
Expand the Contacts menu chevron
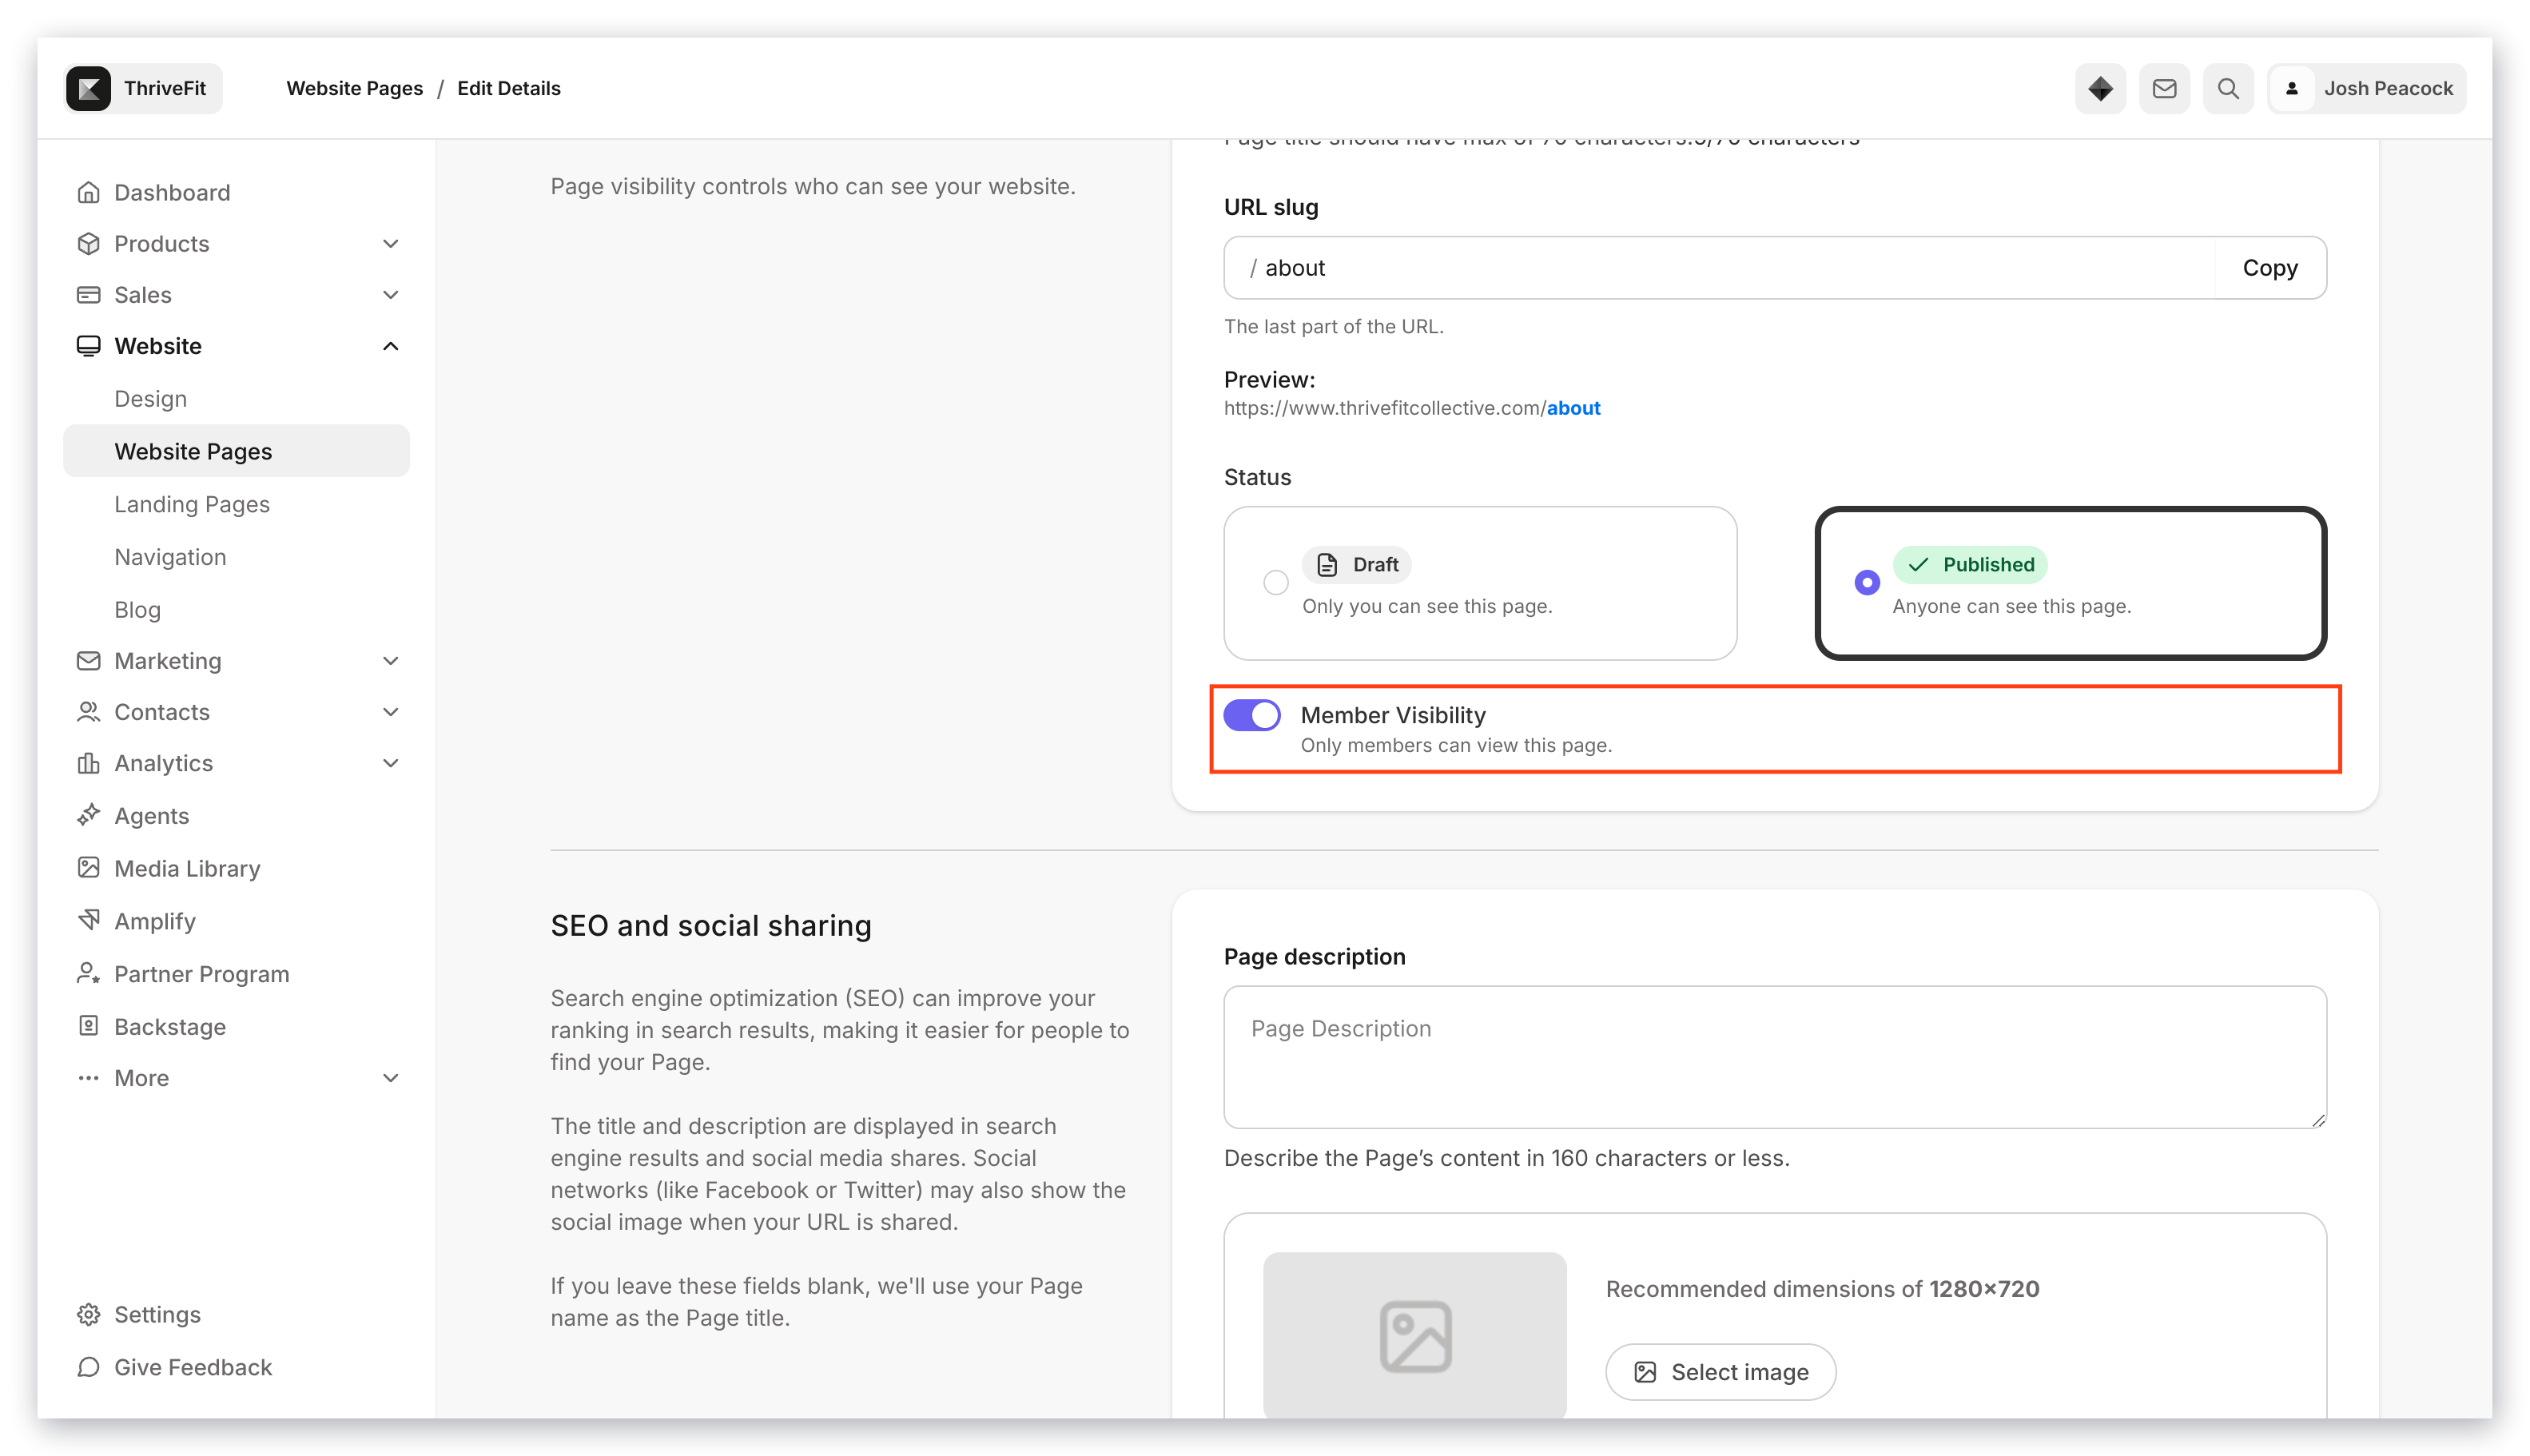(x=390, y=711)
